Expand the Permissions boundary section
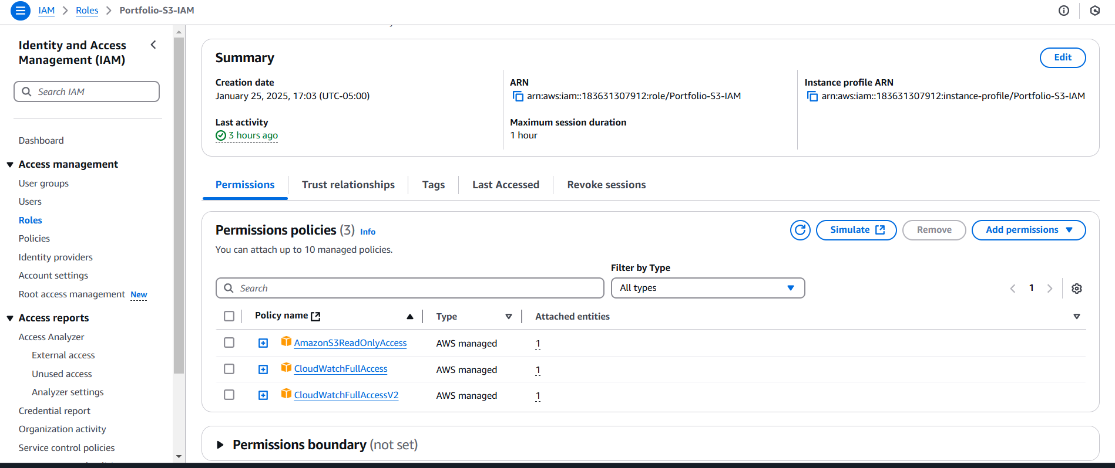This screenshot has width=1115, height=468. (x=220, y=445)
